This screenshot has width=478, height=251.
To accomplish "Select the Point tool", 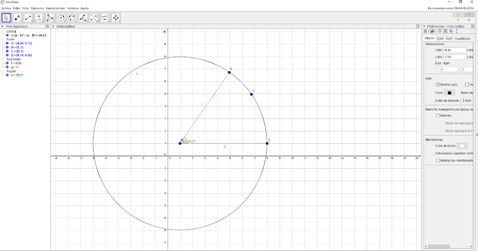I will (x=18, y=18).
